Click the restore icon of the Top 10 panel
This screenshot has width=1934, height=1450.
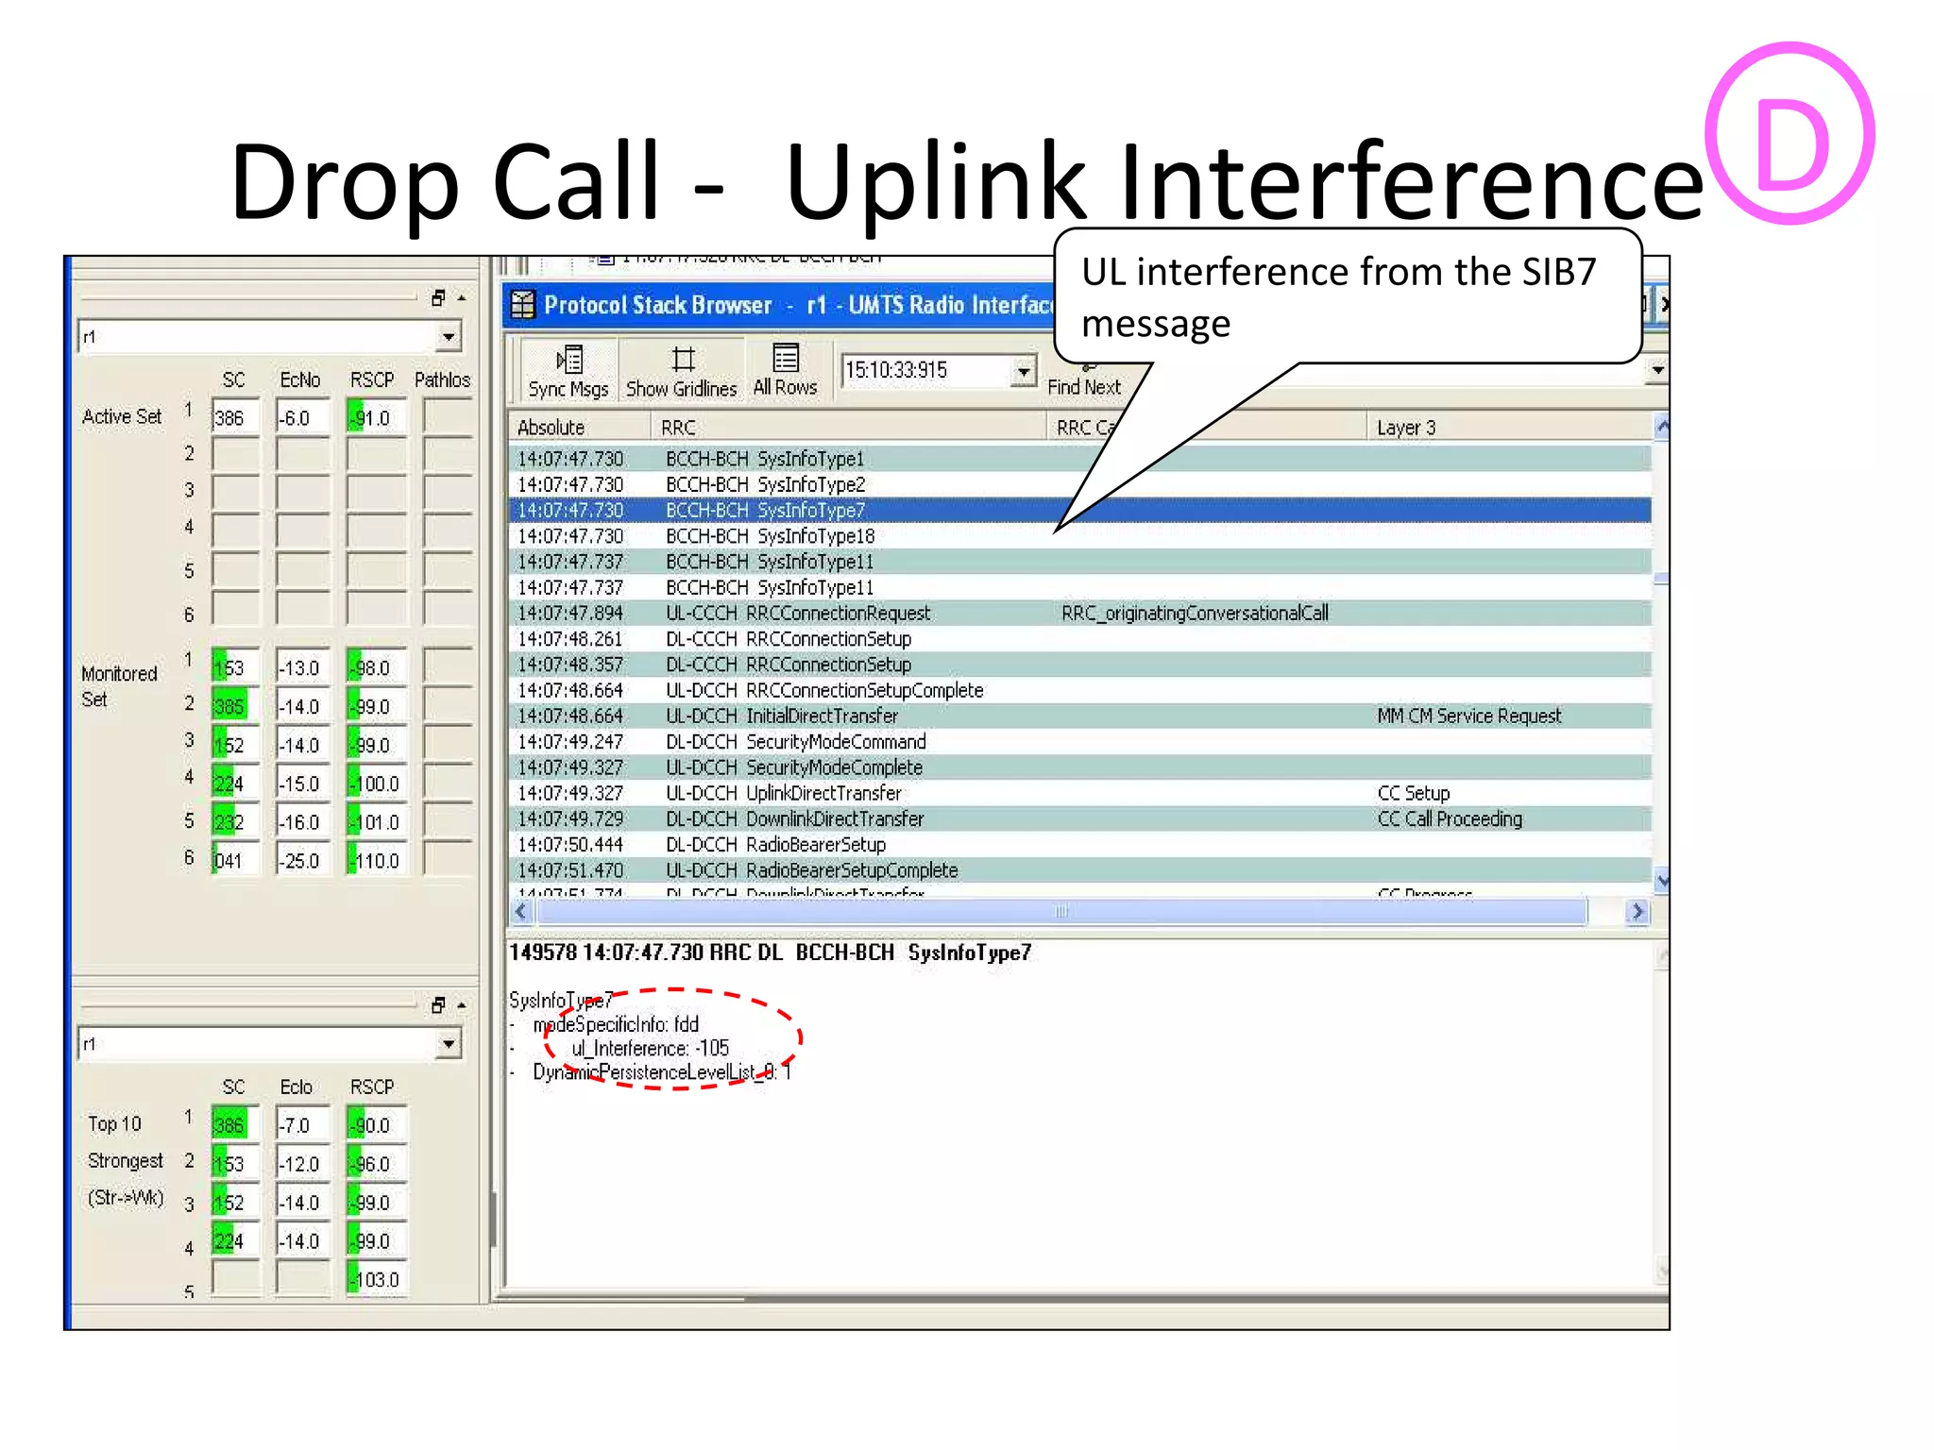(x=437, y=1005)
